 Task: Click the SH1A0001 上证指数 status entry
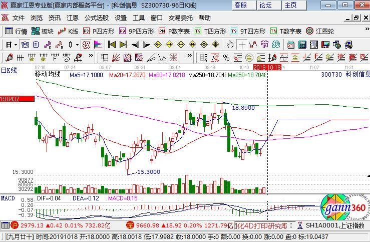click(x=335, y=225)
